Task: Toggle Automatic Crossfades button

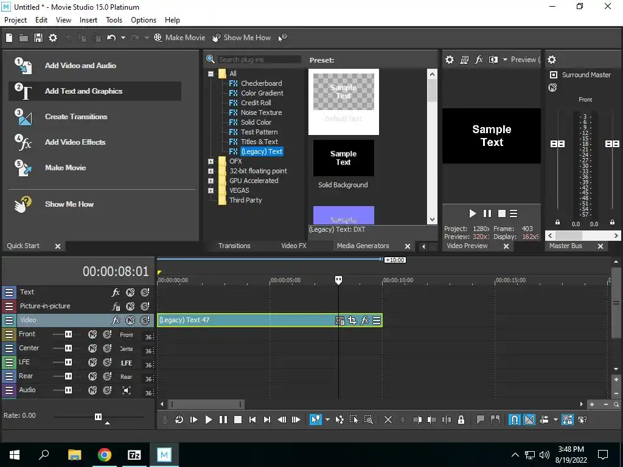Action: pyautogui.click(x=529, y=420)
